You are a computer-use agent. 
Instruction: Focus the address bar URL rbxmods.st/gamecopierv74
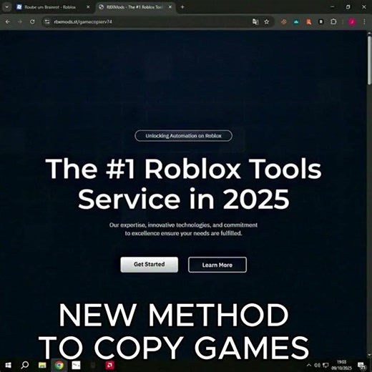coord(83,21)
